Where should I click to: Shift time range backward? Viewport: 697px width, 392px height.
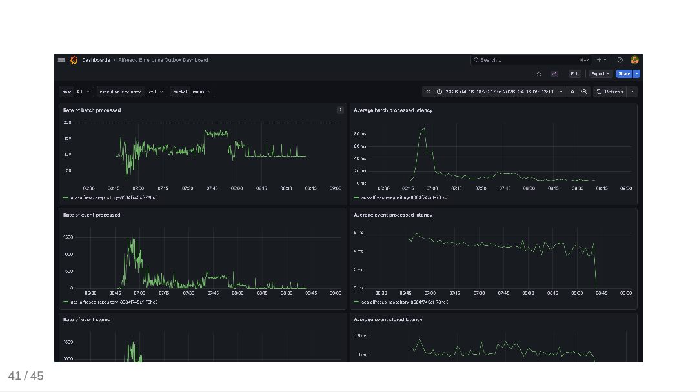428,92
